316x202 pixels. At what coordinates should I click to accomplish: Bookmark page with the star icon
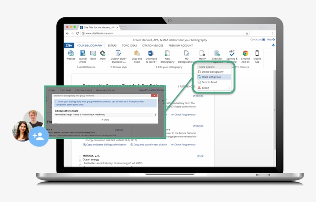(x=247, y=33)
